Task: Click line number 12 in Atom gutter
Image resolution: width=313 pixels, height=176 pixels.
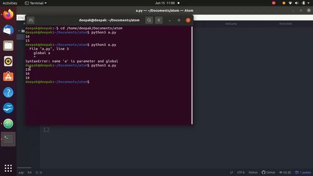Action: coord(46,130)
